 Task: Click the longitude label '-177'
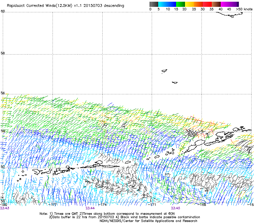pos(53,204)
